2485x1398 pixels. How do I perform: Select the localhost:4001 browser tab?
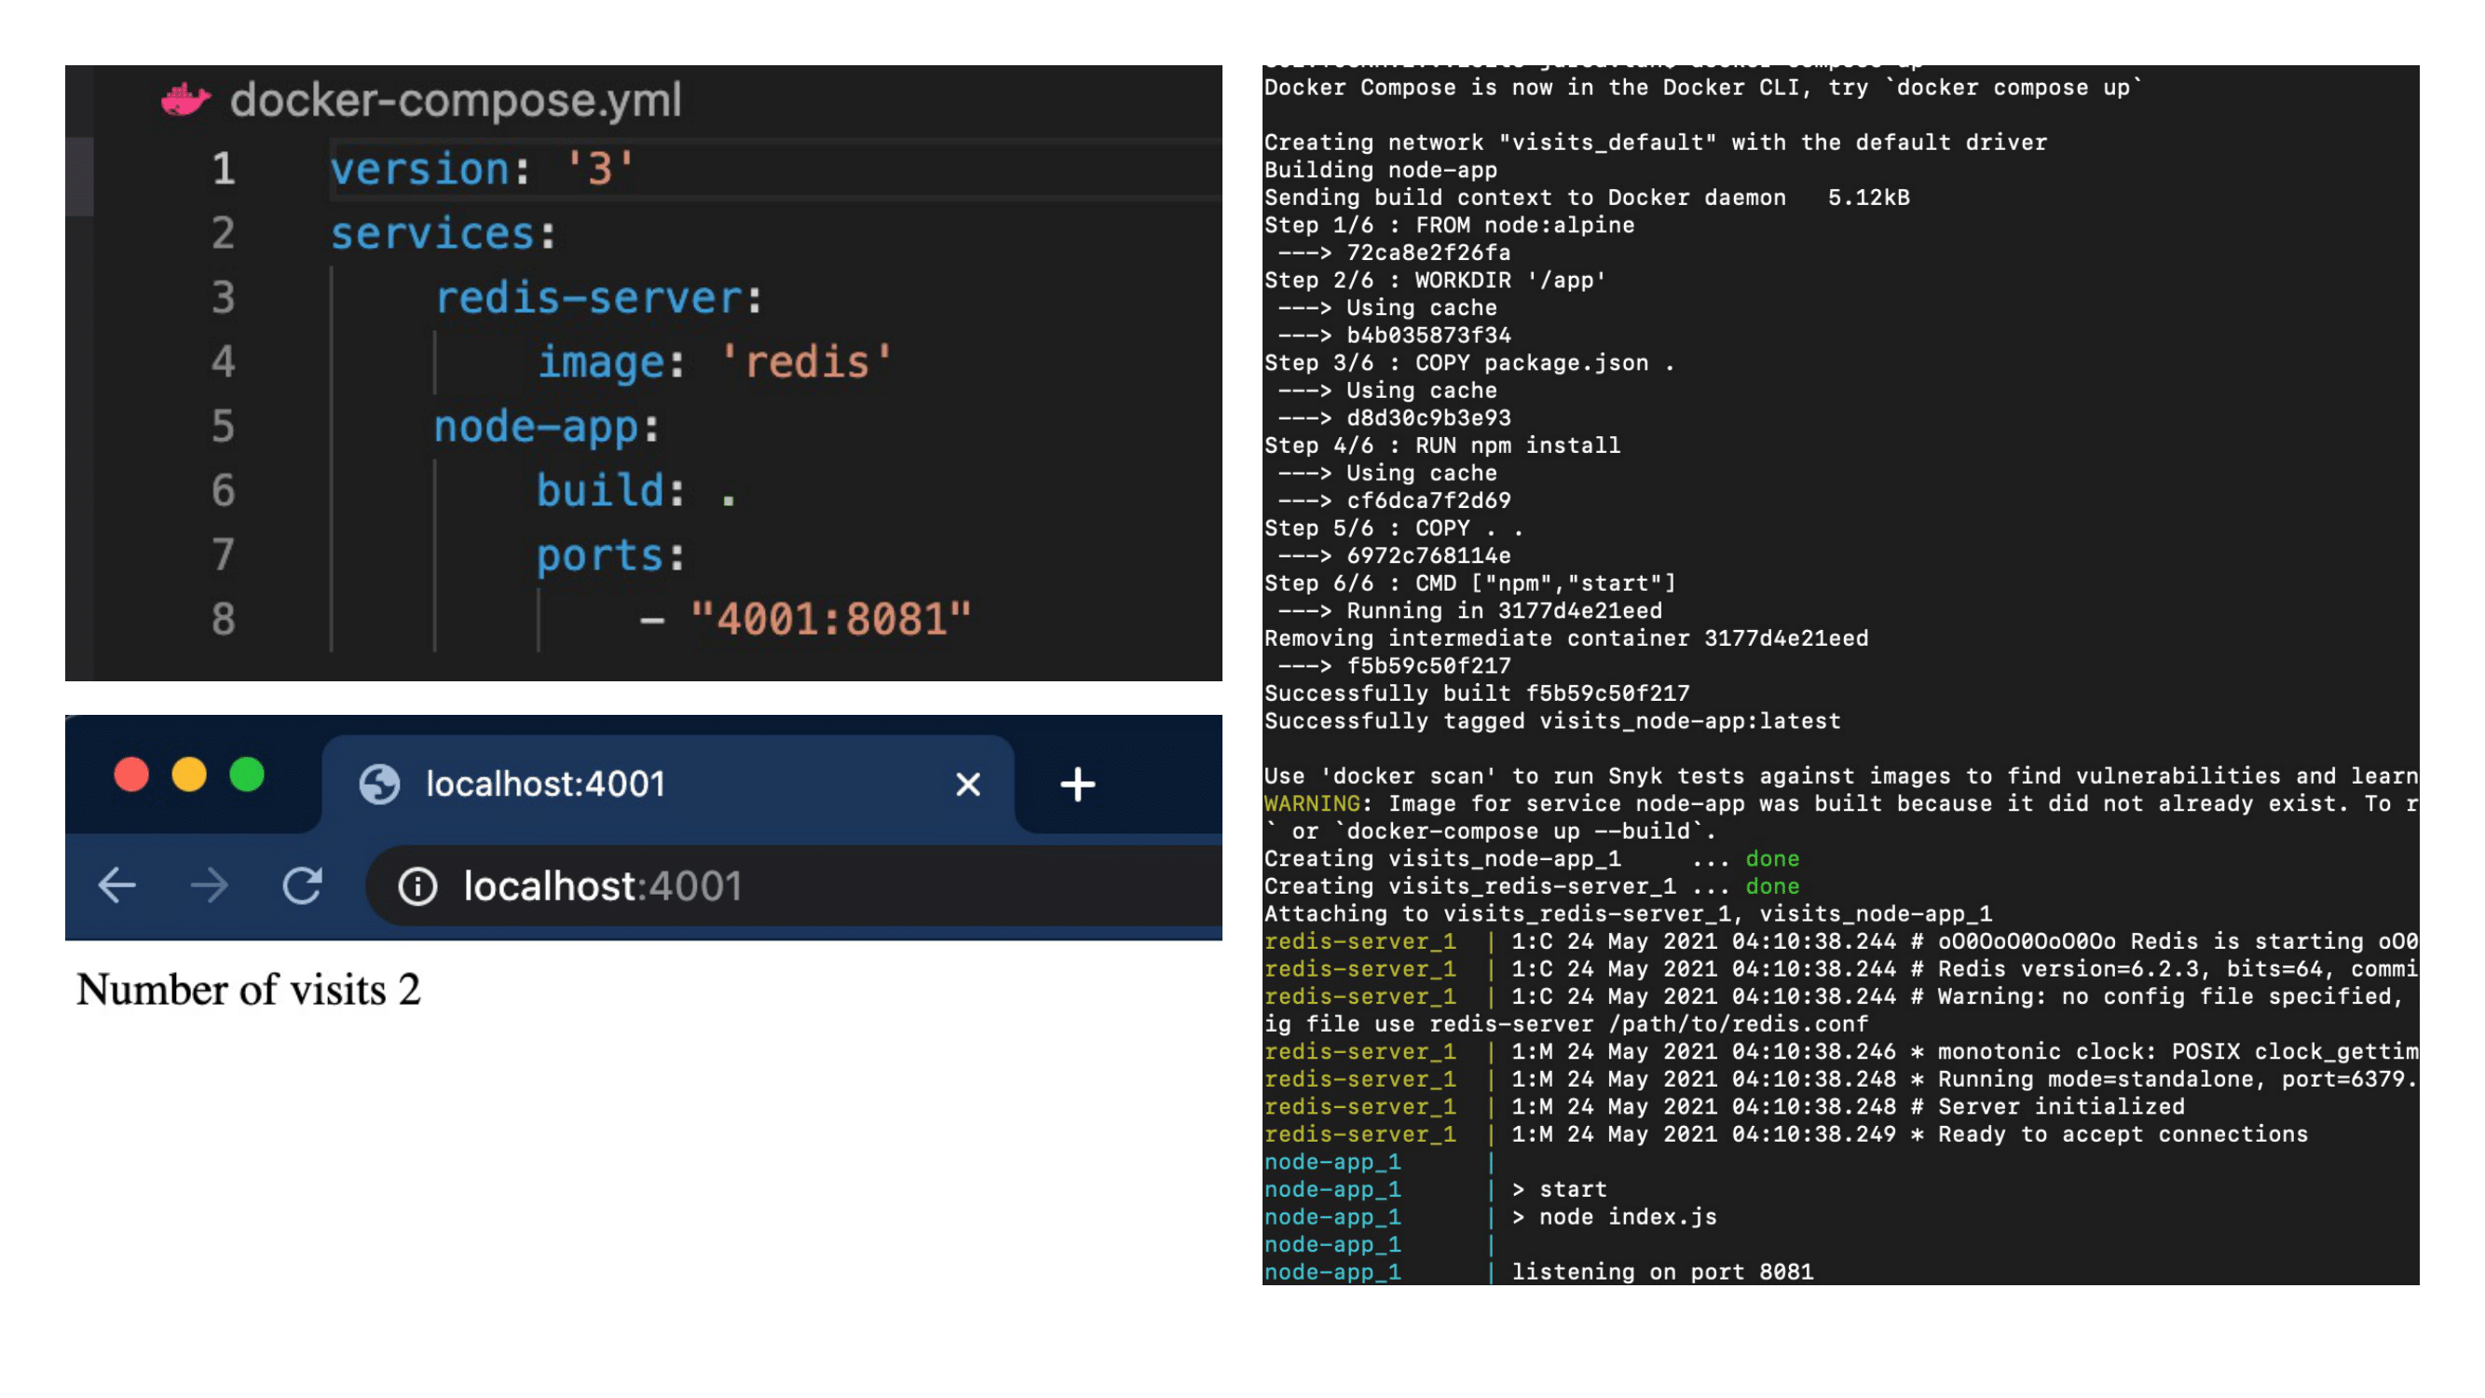pos(667,784)
